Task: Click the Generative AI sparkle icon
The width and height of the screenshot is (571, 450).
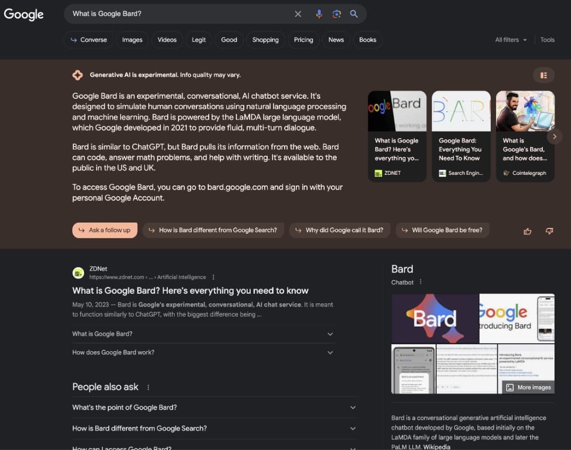Action: (78, 75)
